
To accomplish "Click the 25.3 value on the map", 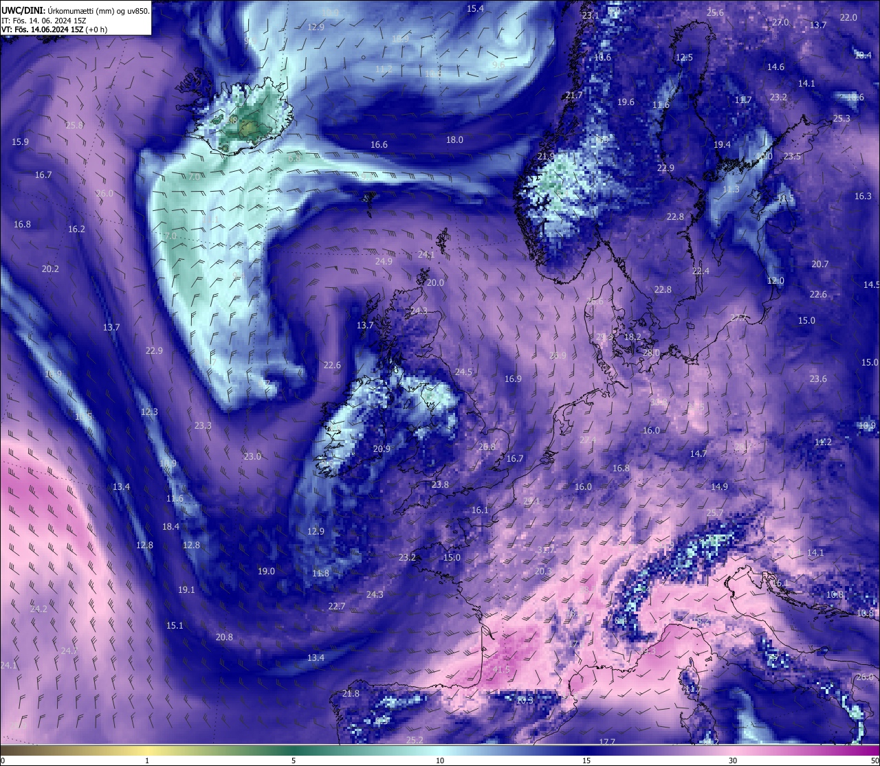I will [841, 118].
